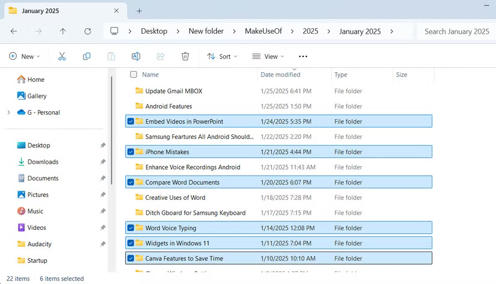Open the View dropdown menu
The image size is (496, 284).
(268, 57)
